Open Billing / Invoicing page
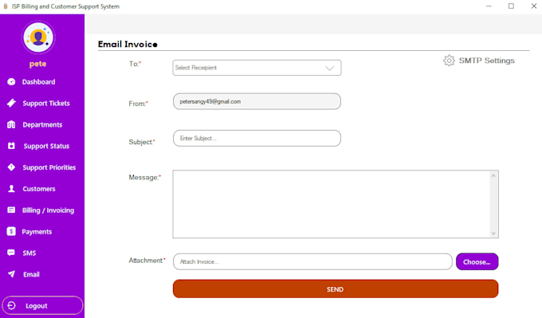Screen dimensions: 542x318 pos(48,210)
